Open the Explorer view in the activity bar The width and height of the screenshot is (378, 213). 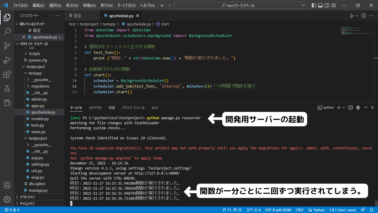[x=7, y=18]
